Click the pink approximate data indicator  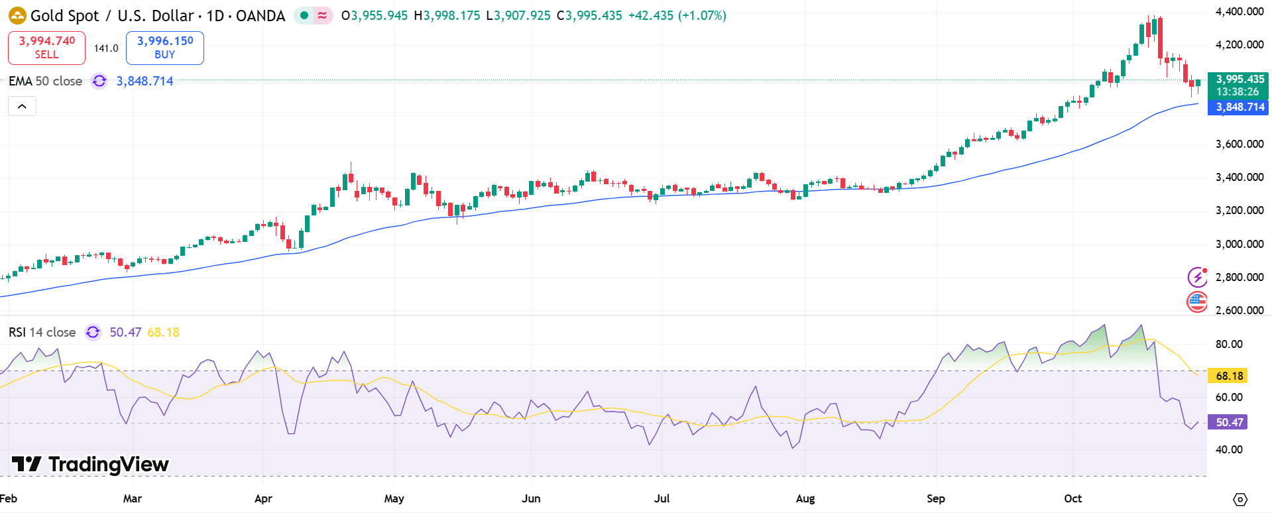click(x=323, y=15)
